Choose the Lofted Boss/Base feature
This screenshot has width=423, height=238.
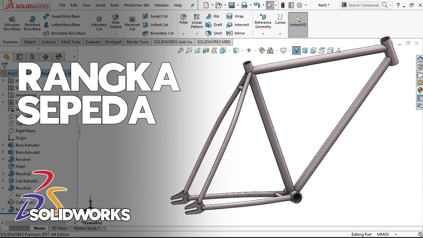(61, 25)
